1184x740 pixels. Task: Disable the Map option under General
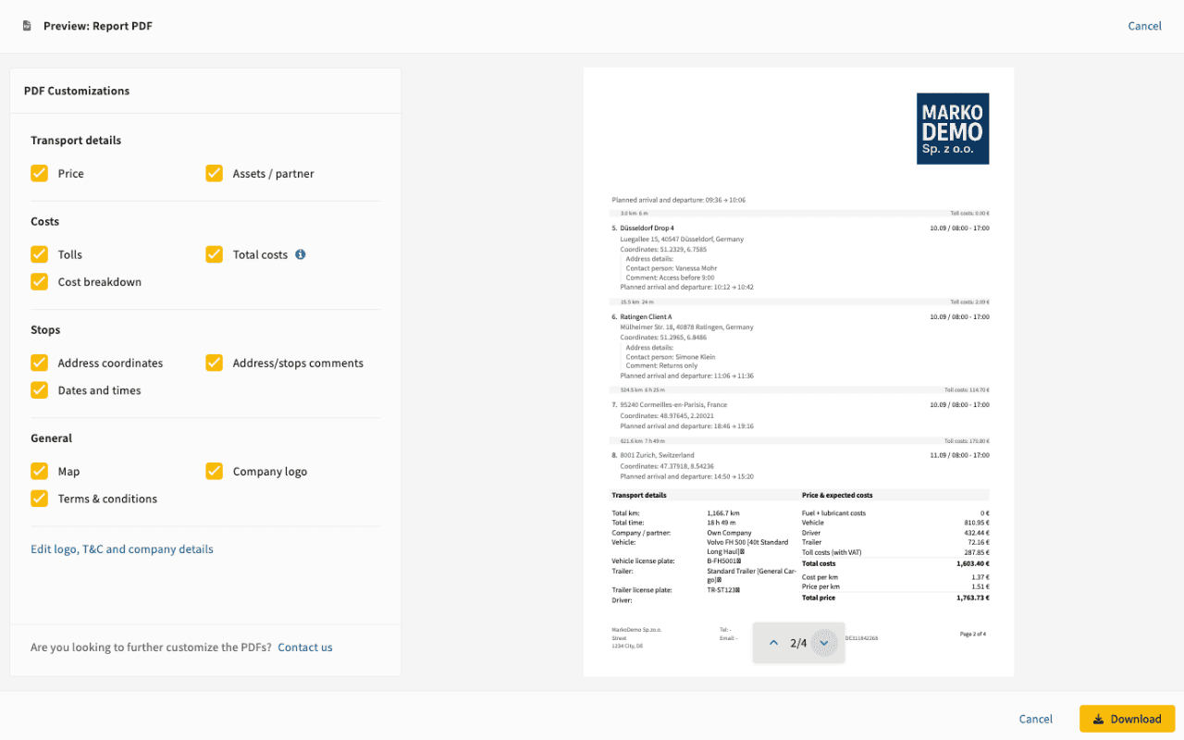(39, 471)
